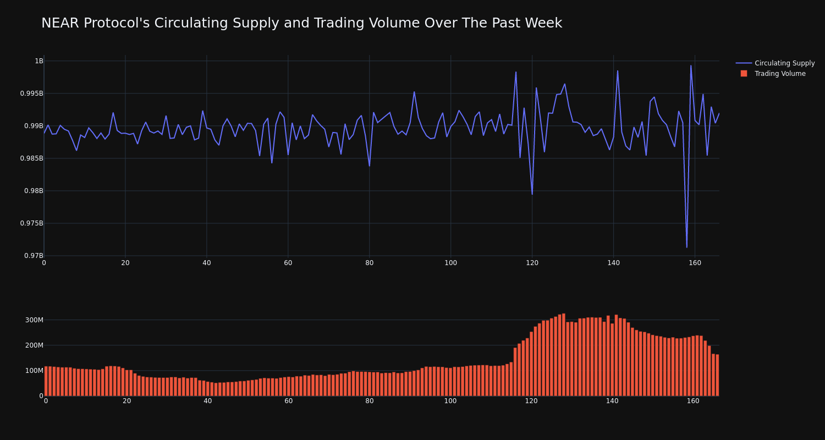The image size is (825, 440).
Task: Click x-axis tick 100 on volume chart
Action: pyautogui.click(x=450, y=401)
